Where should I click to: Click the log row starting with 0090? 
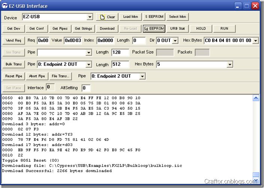click(40, 119)
